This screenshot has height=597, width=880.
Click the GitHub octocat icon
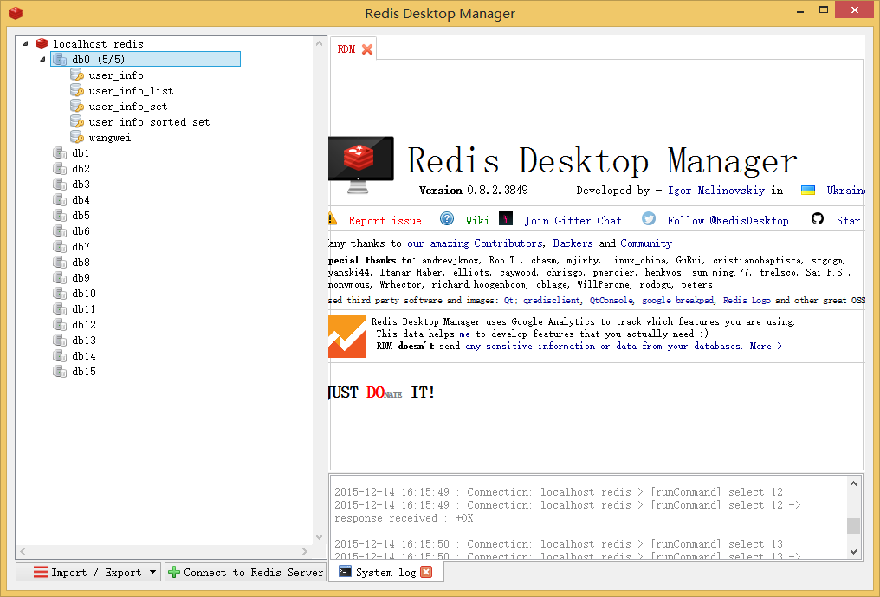pyautogui.click(x=818, y=218)
